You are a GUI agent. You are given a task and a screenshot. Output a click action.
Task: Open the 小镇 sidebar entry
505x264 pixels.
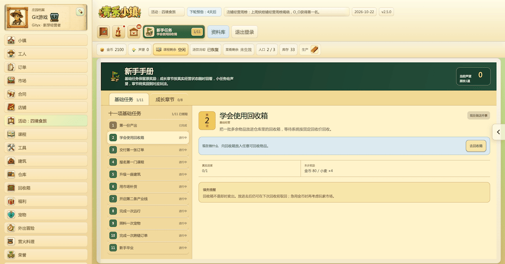(46, 40)
